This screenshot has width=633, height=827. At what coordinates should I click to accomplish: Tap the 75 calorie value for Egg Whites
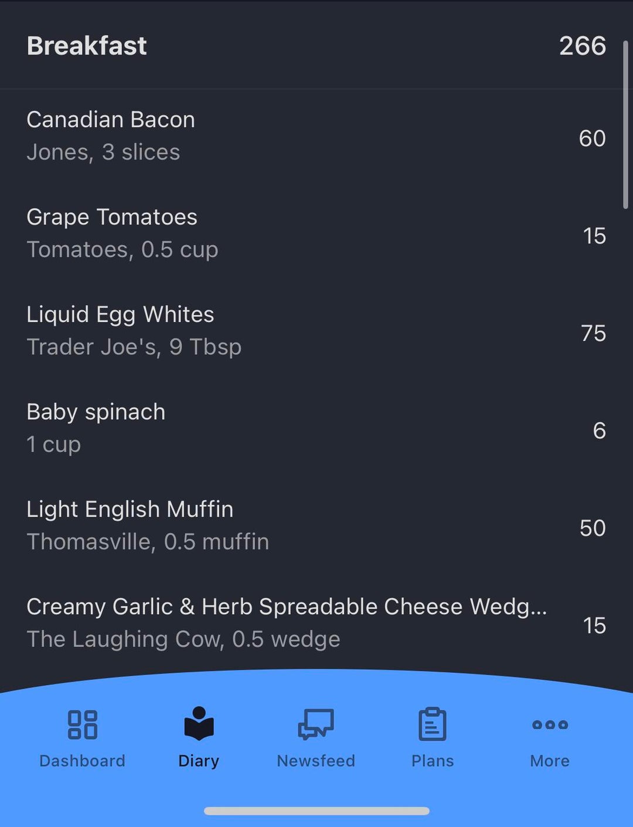click(x=593, y=333)
